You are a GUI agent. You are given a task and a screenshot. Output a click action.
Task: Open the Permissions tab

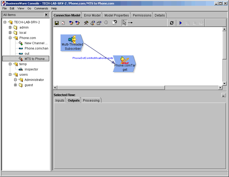142,15
